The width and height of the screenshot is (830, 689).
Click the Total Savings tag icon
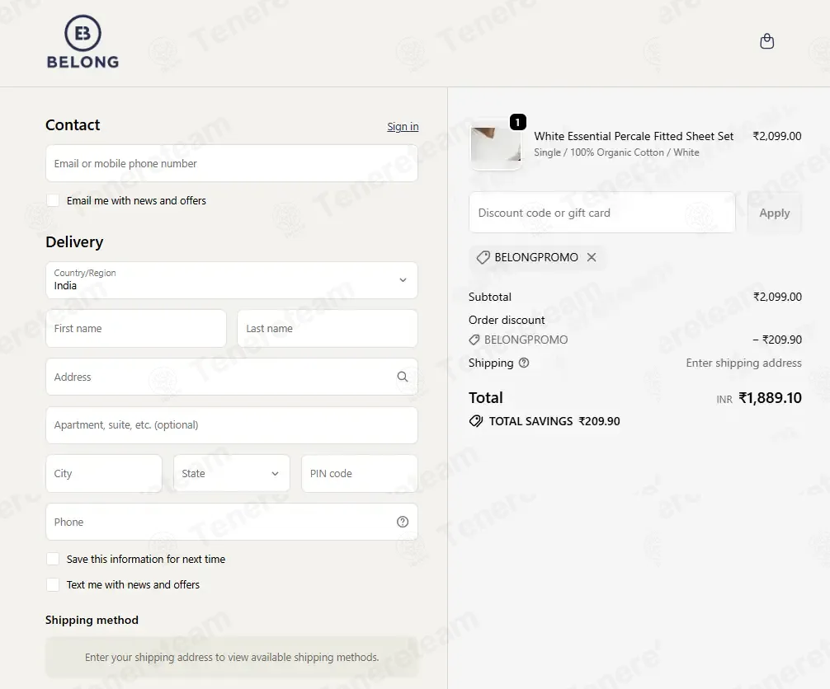point(476,421)
